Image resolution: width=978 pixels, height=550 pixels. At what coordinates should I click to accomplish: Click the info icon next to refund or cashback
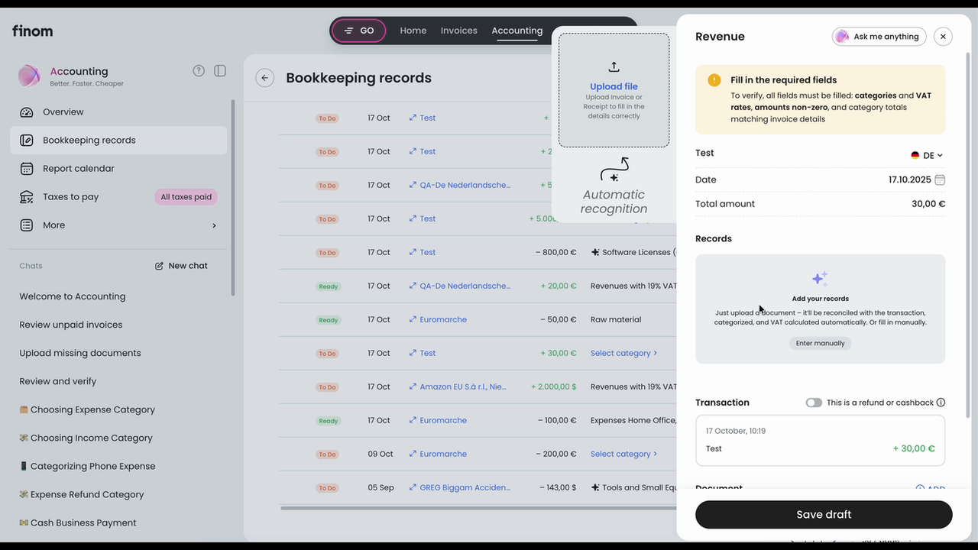pos(941,403)
